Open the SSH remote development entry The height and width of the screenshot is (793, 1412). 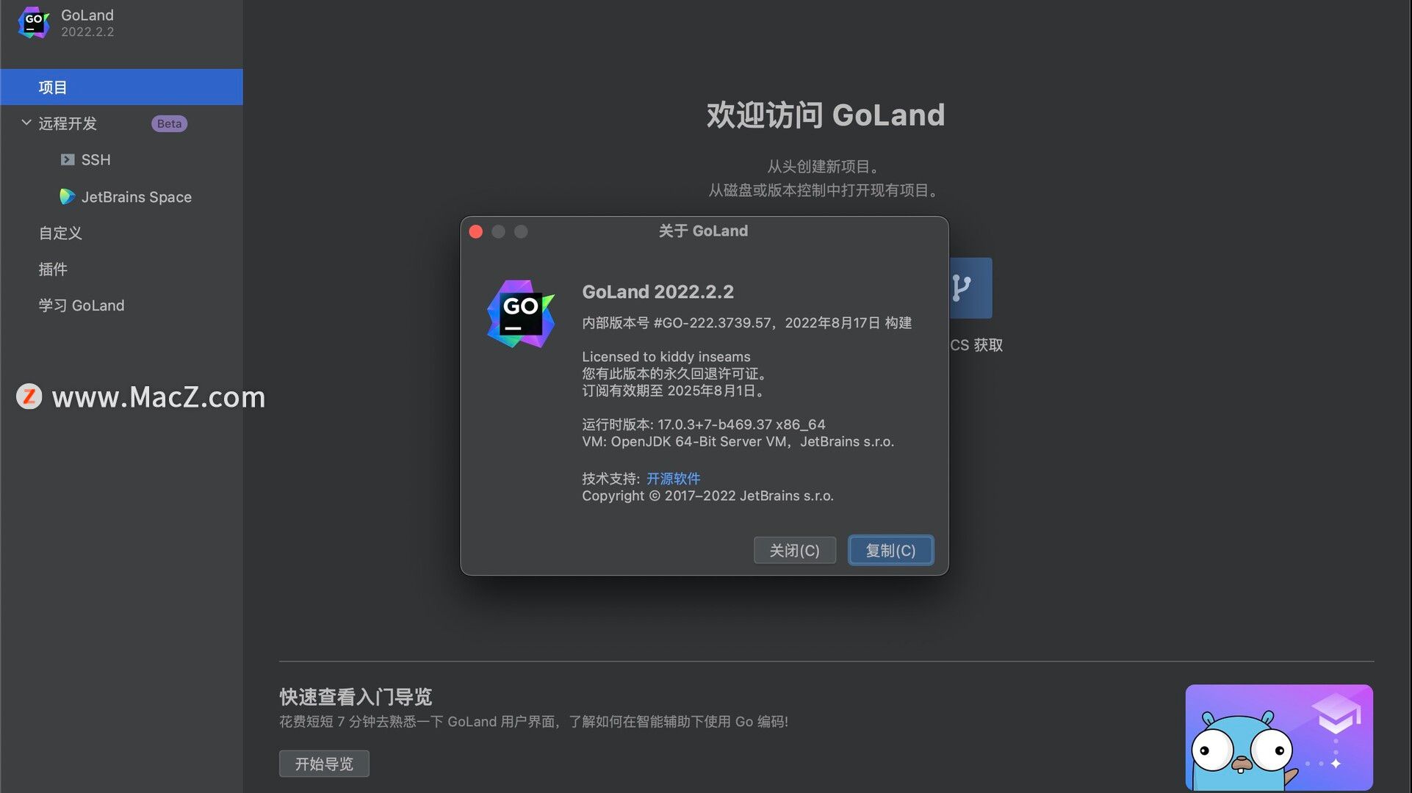pyautogui.click(x=96, y=159)
